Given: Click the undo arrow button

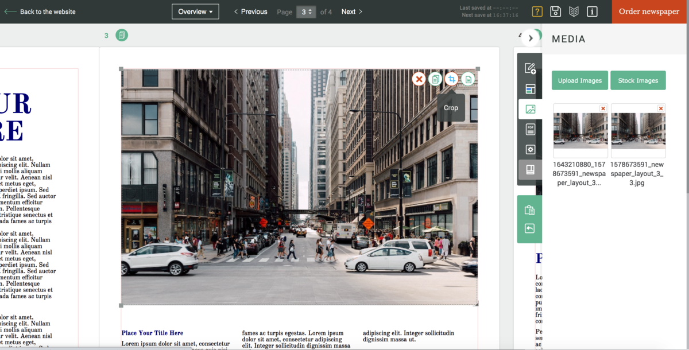Looking at the screenshot, I should 529,228.
